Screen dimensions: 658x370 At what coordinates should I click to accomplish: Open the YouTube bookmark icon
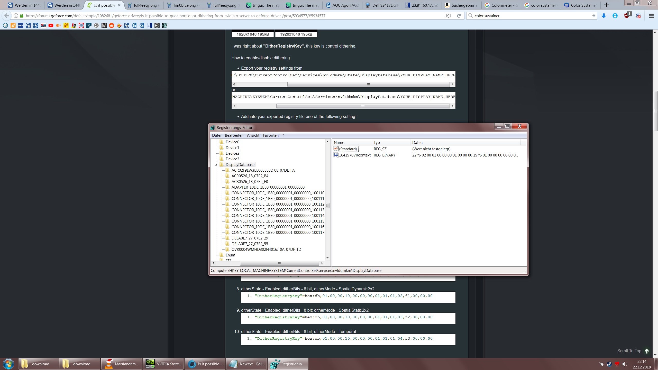click(51, 25)
